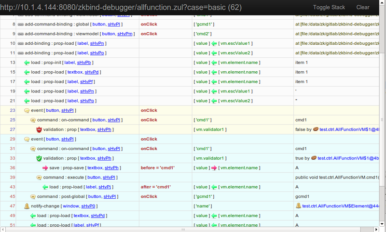
Task: Open the sHvPd link in row 15
Action: click(92, 72)
